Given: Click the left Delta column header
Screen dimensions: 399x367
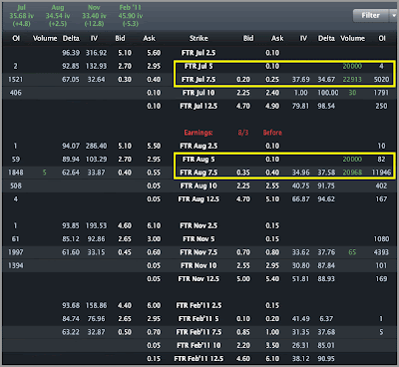Looking at the screenshot, I should (x=71, y=38).
